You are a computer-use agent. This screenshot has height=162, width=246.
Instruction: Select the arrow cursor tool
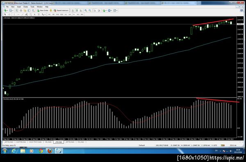(5, 14)
